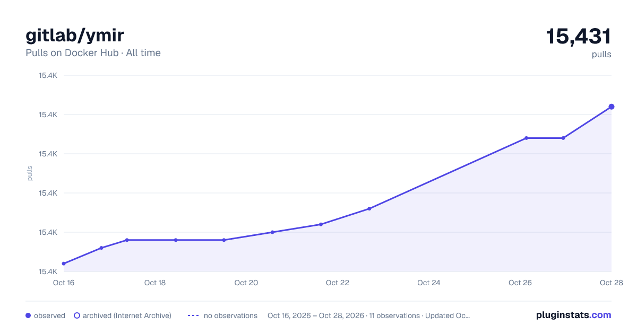
Task: Click the Oct 24 x-axis label
Action: pos(429,283)
